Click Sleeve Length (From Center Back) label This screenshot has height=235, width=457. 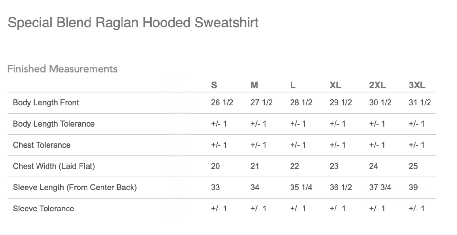click(x=75, y=187)
